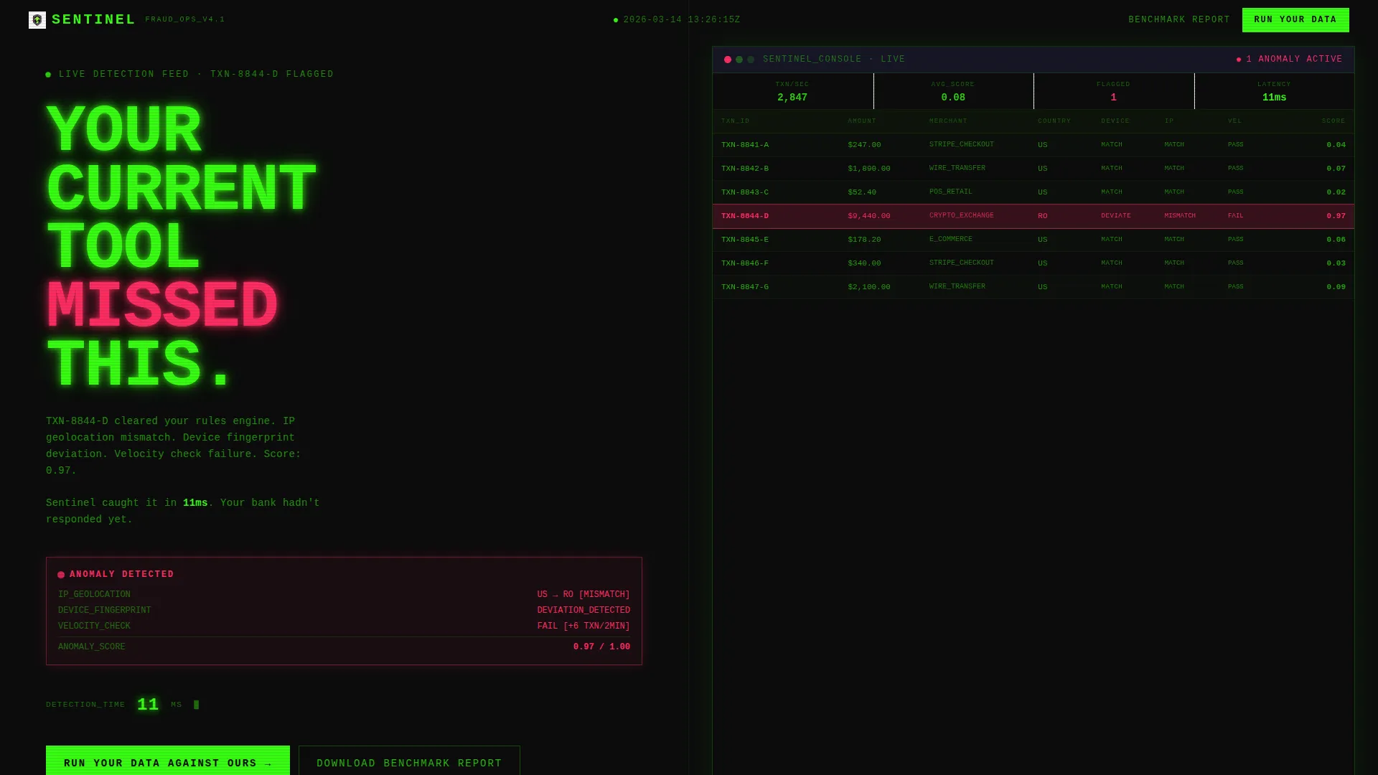The height and width of the screenshot is (775, 1378).
Task: Click the COUNTRY column header
Action: [1054, 121]
